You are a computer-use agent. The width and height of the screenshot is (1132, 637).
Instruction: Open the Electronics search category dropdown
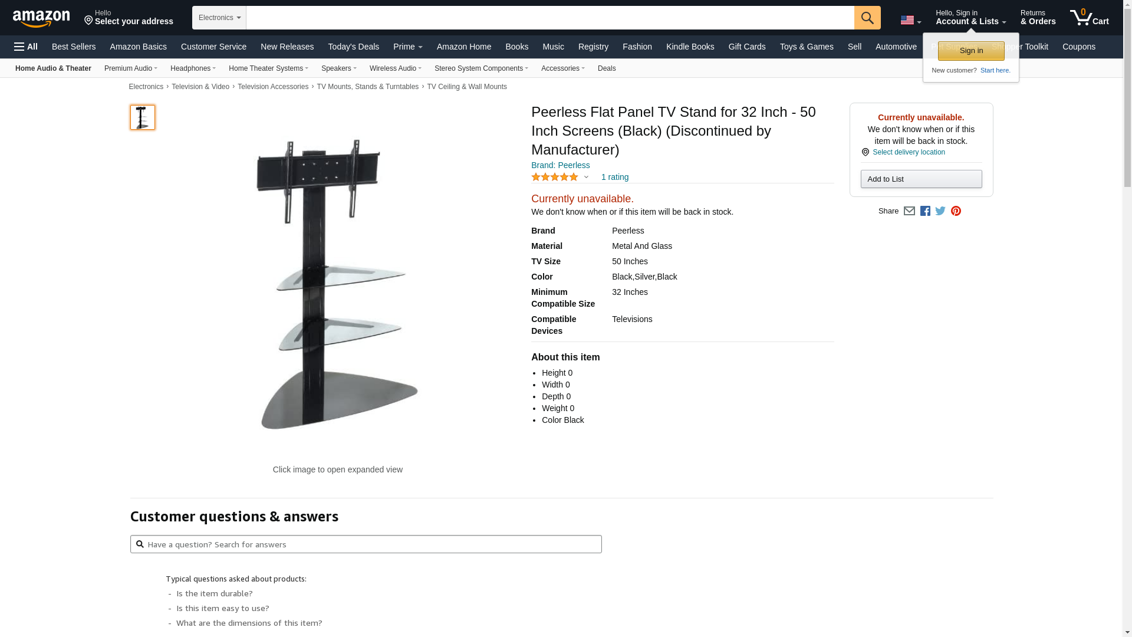(219, 18)
